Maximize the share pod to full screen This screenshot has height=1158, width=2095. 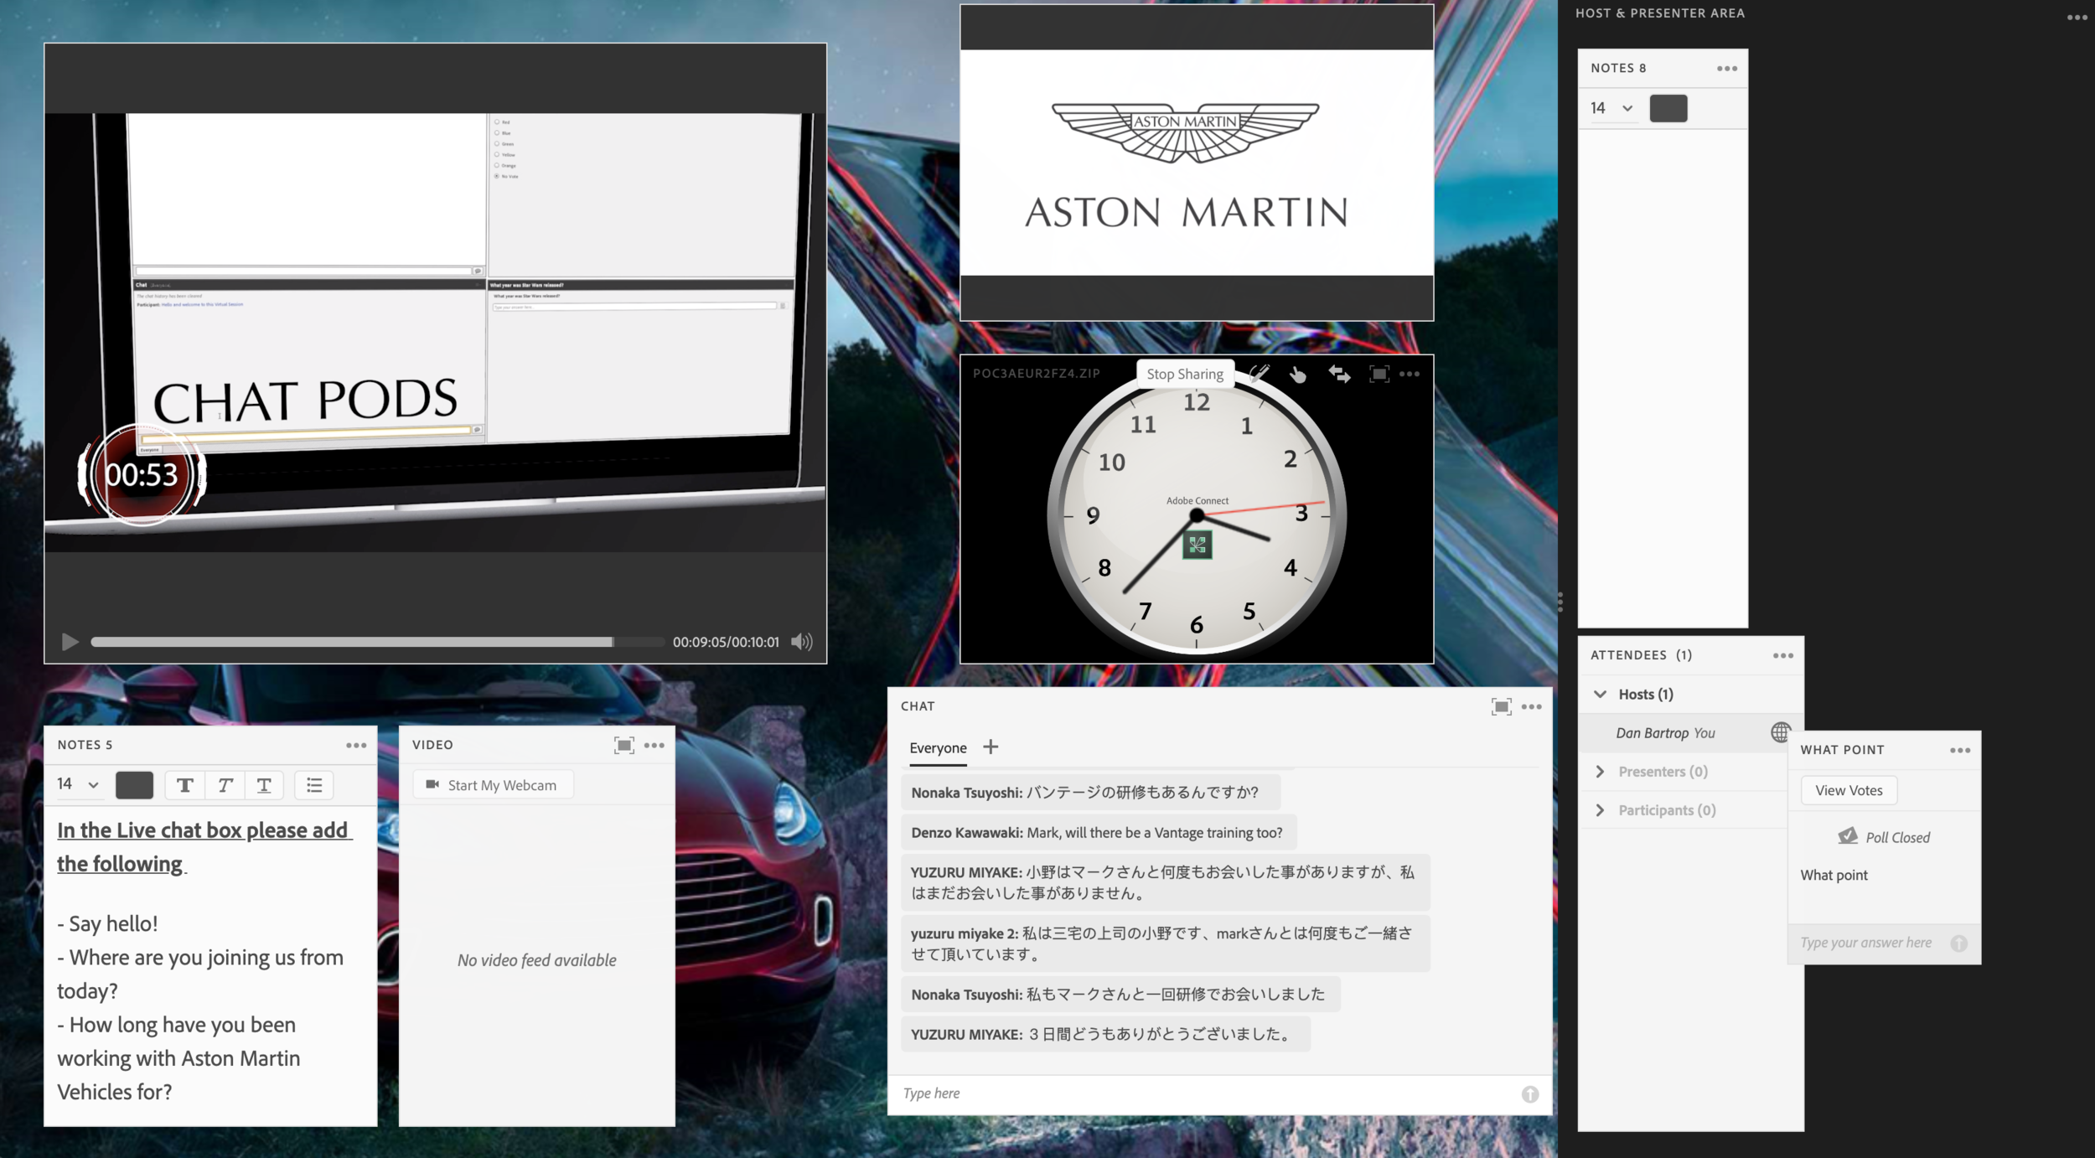(1379, 374)
